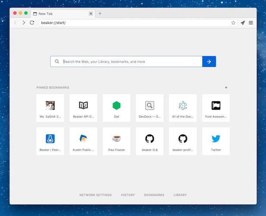Viewport: 266px width, 216px height.
Task: Focus the Search the Web input field
Action: point(126,61)
